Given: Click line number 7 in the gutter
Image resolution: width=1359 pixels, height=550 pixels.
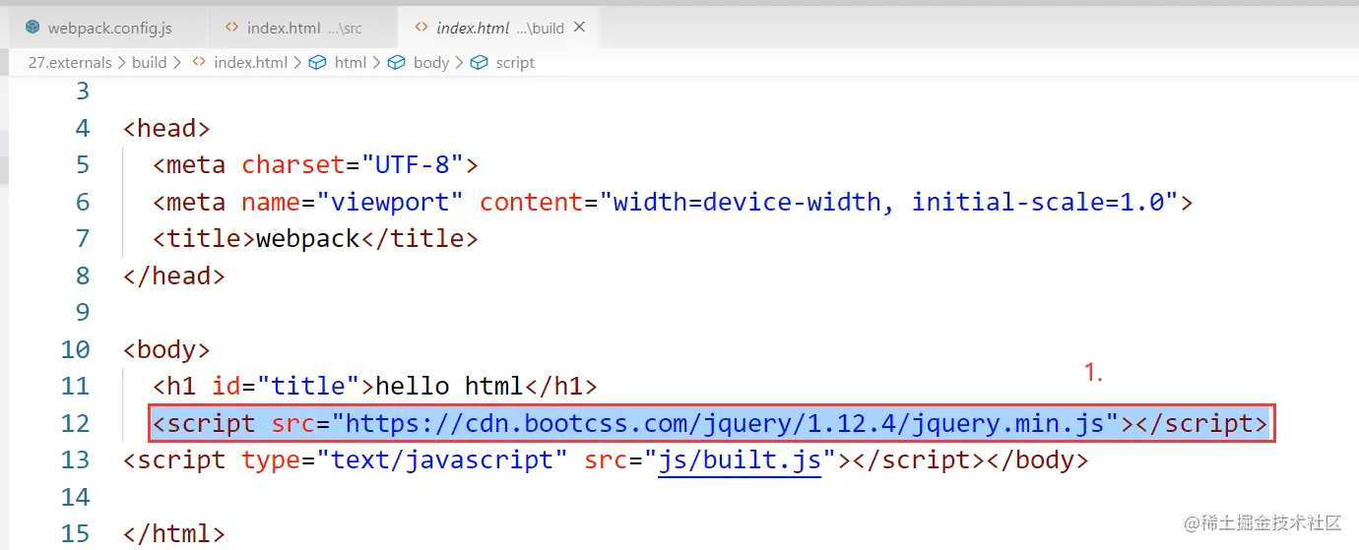Looking at the screenshot, I should [x=82, y=238].
